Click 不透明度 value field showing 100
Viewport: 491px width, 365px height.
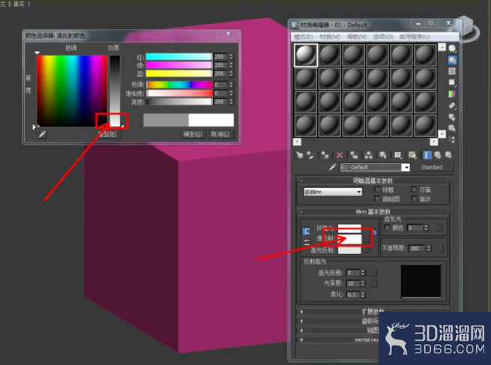(x=417, y=248)
